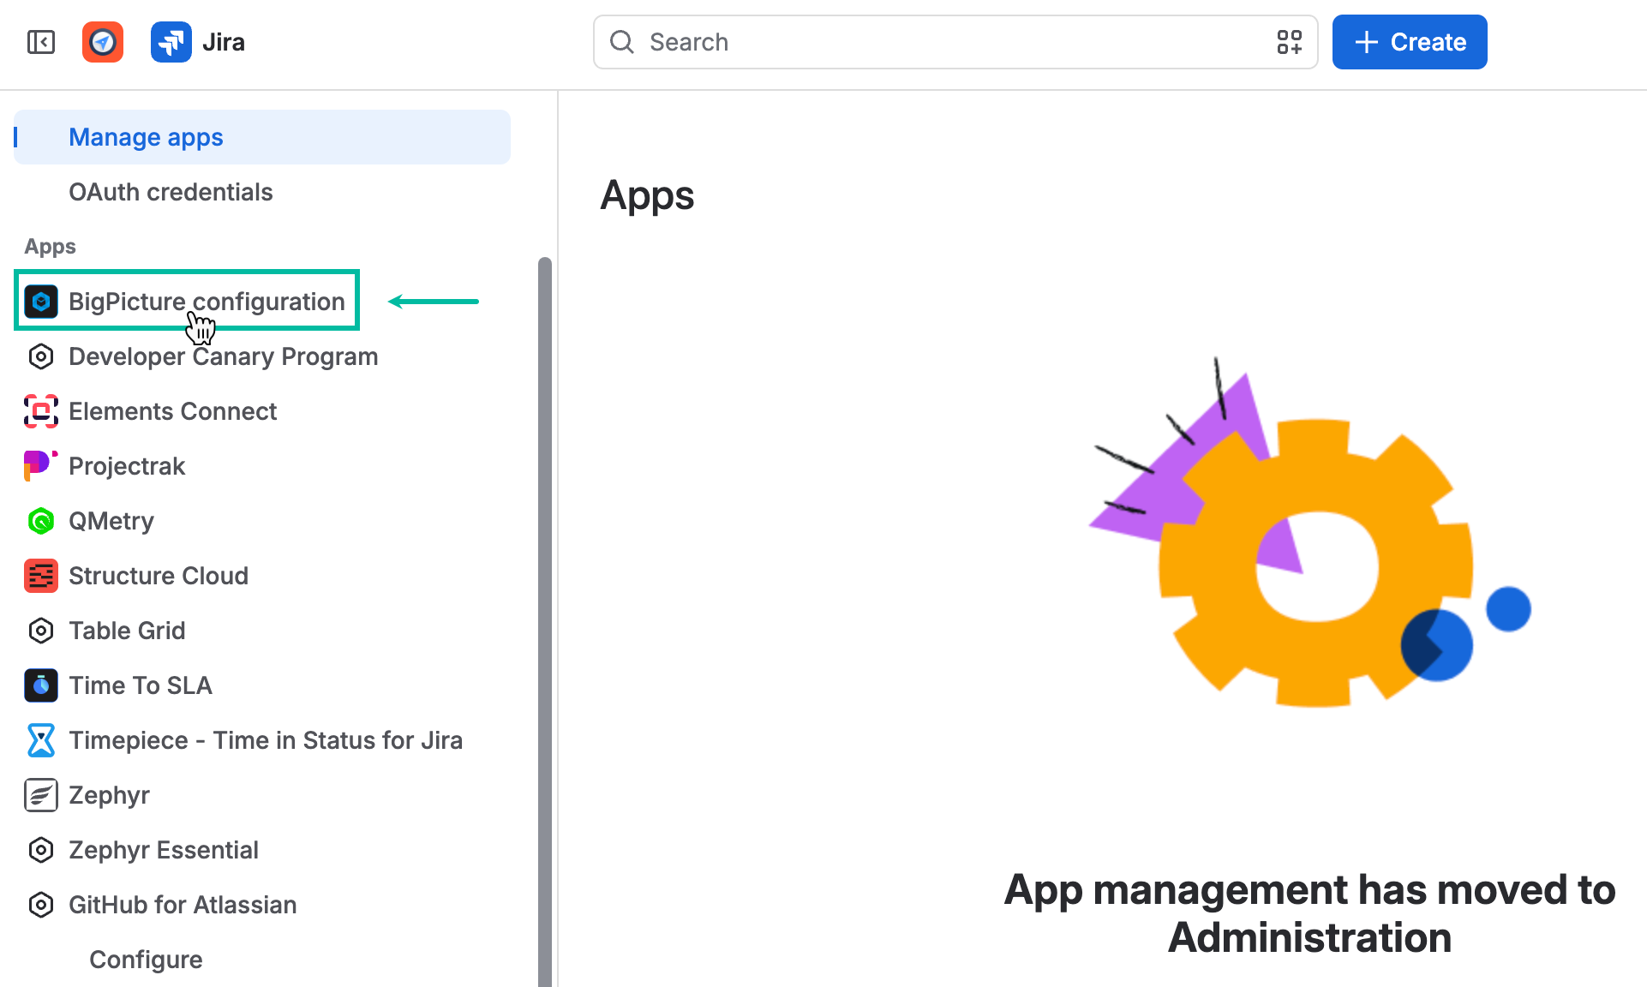Open Zephyr app settings

[x=109, y=795]
